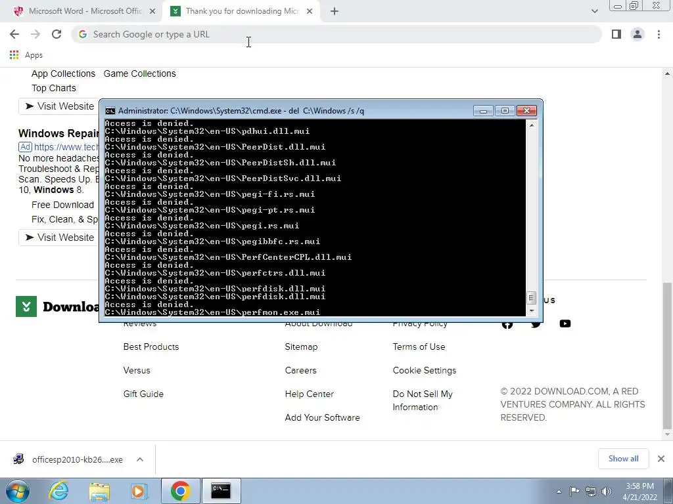Open Chrome side panel icon
Screen dimensions: 673x504
pos(616,34)
